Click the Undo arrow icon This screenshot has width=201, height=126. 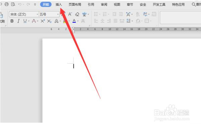[x=20, y=4]
